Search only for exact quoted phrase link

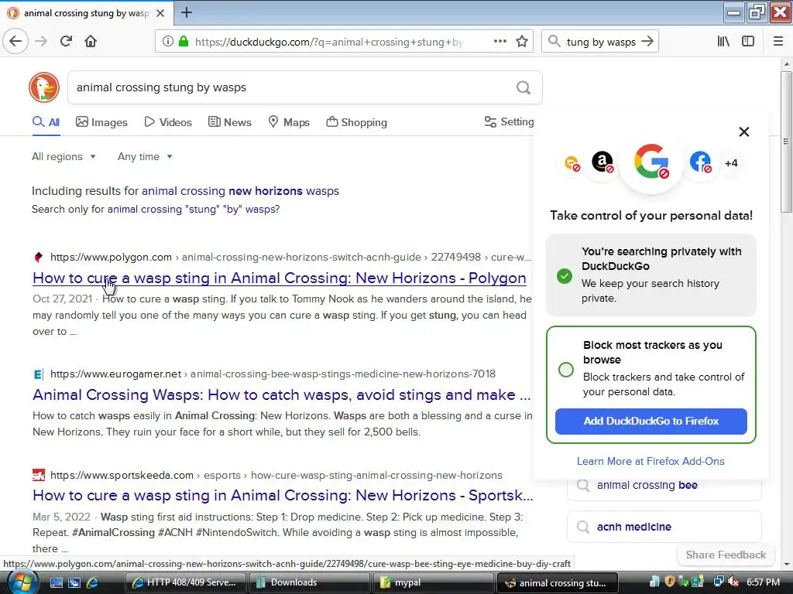pos(193,209)
